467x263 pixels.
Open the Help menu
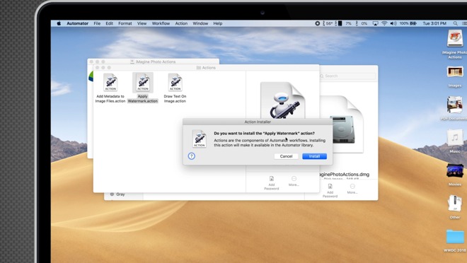point(218,23)
